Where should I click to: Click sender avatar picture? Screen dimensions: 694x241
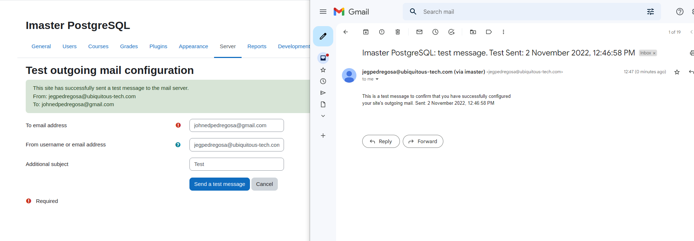point(349,75)
